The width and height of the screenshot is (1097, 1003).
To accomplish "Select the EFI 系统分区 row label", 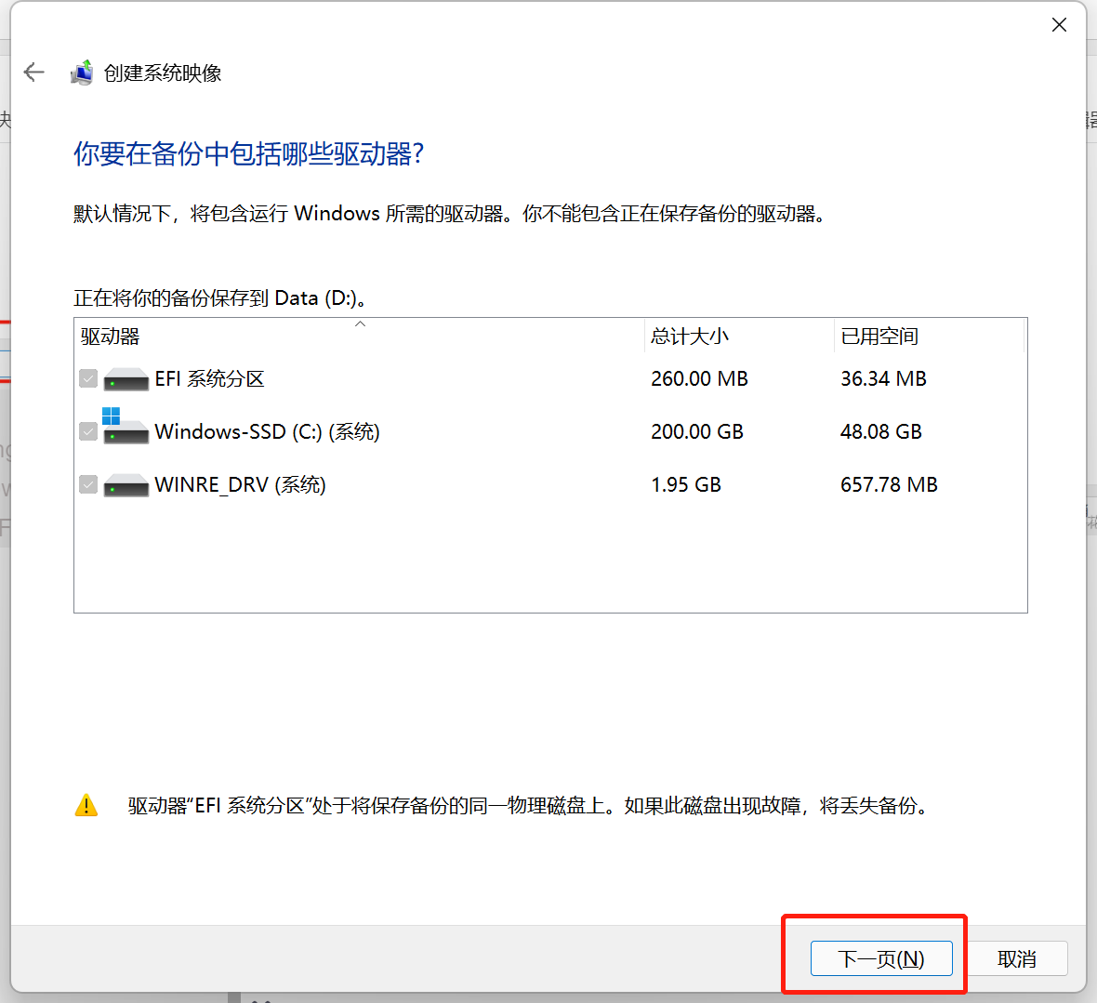I will coord(210,379).
